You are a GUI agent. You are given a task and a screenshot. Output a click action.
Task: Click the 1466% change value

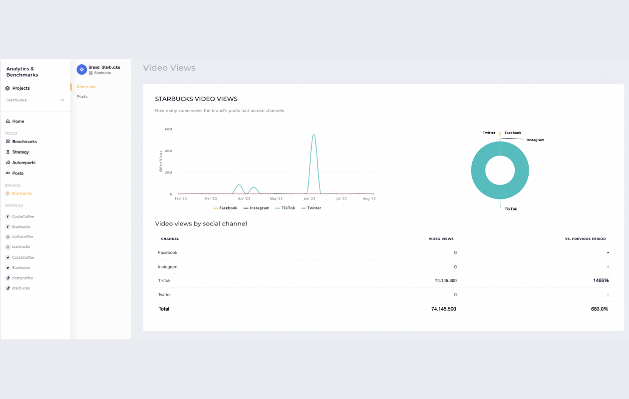click(x=601, y=281)
